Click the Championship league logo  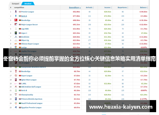tap(16, 95)
